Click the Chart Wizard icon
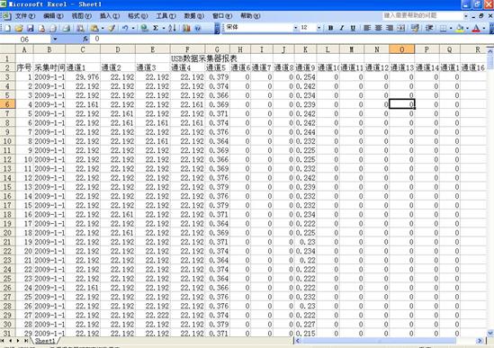The height and width of the screenshot is (348, 494). tap(186, 28)
